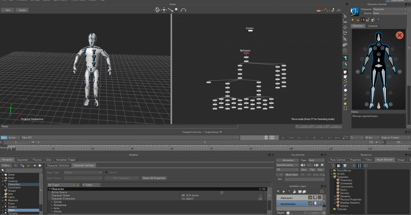Switch to the Pose Controls tab in Resources
Viewport: 411px width, 215px height.
[x=338, y=160]
